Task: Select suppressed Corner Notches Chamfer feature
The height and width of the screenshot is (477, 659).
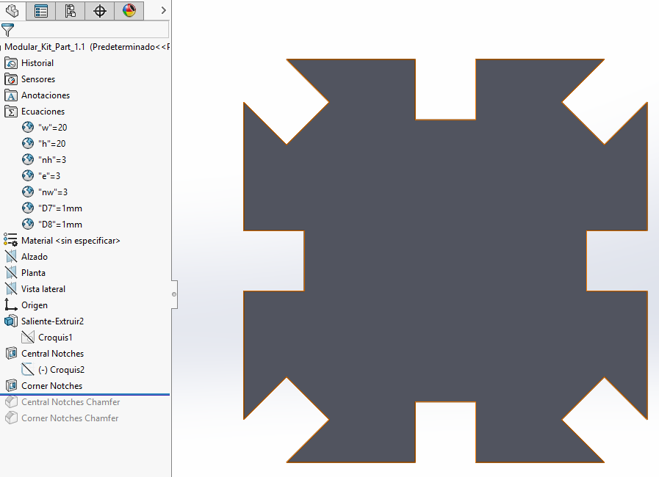Action: pyautogui.click(x=70, y=418)
